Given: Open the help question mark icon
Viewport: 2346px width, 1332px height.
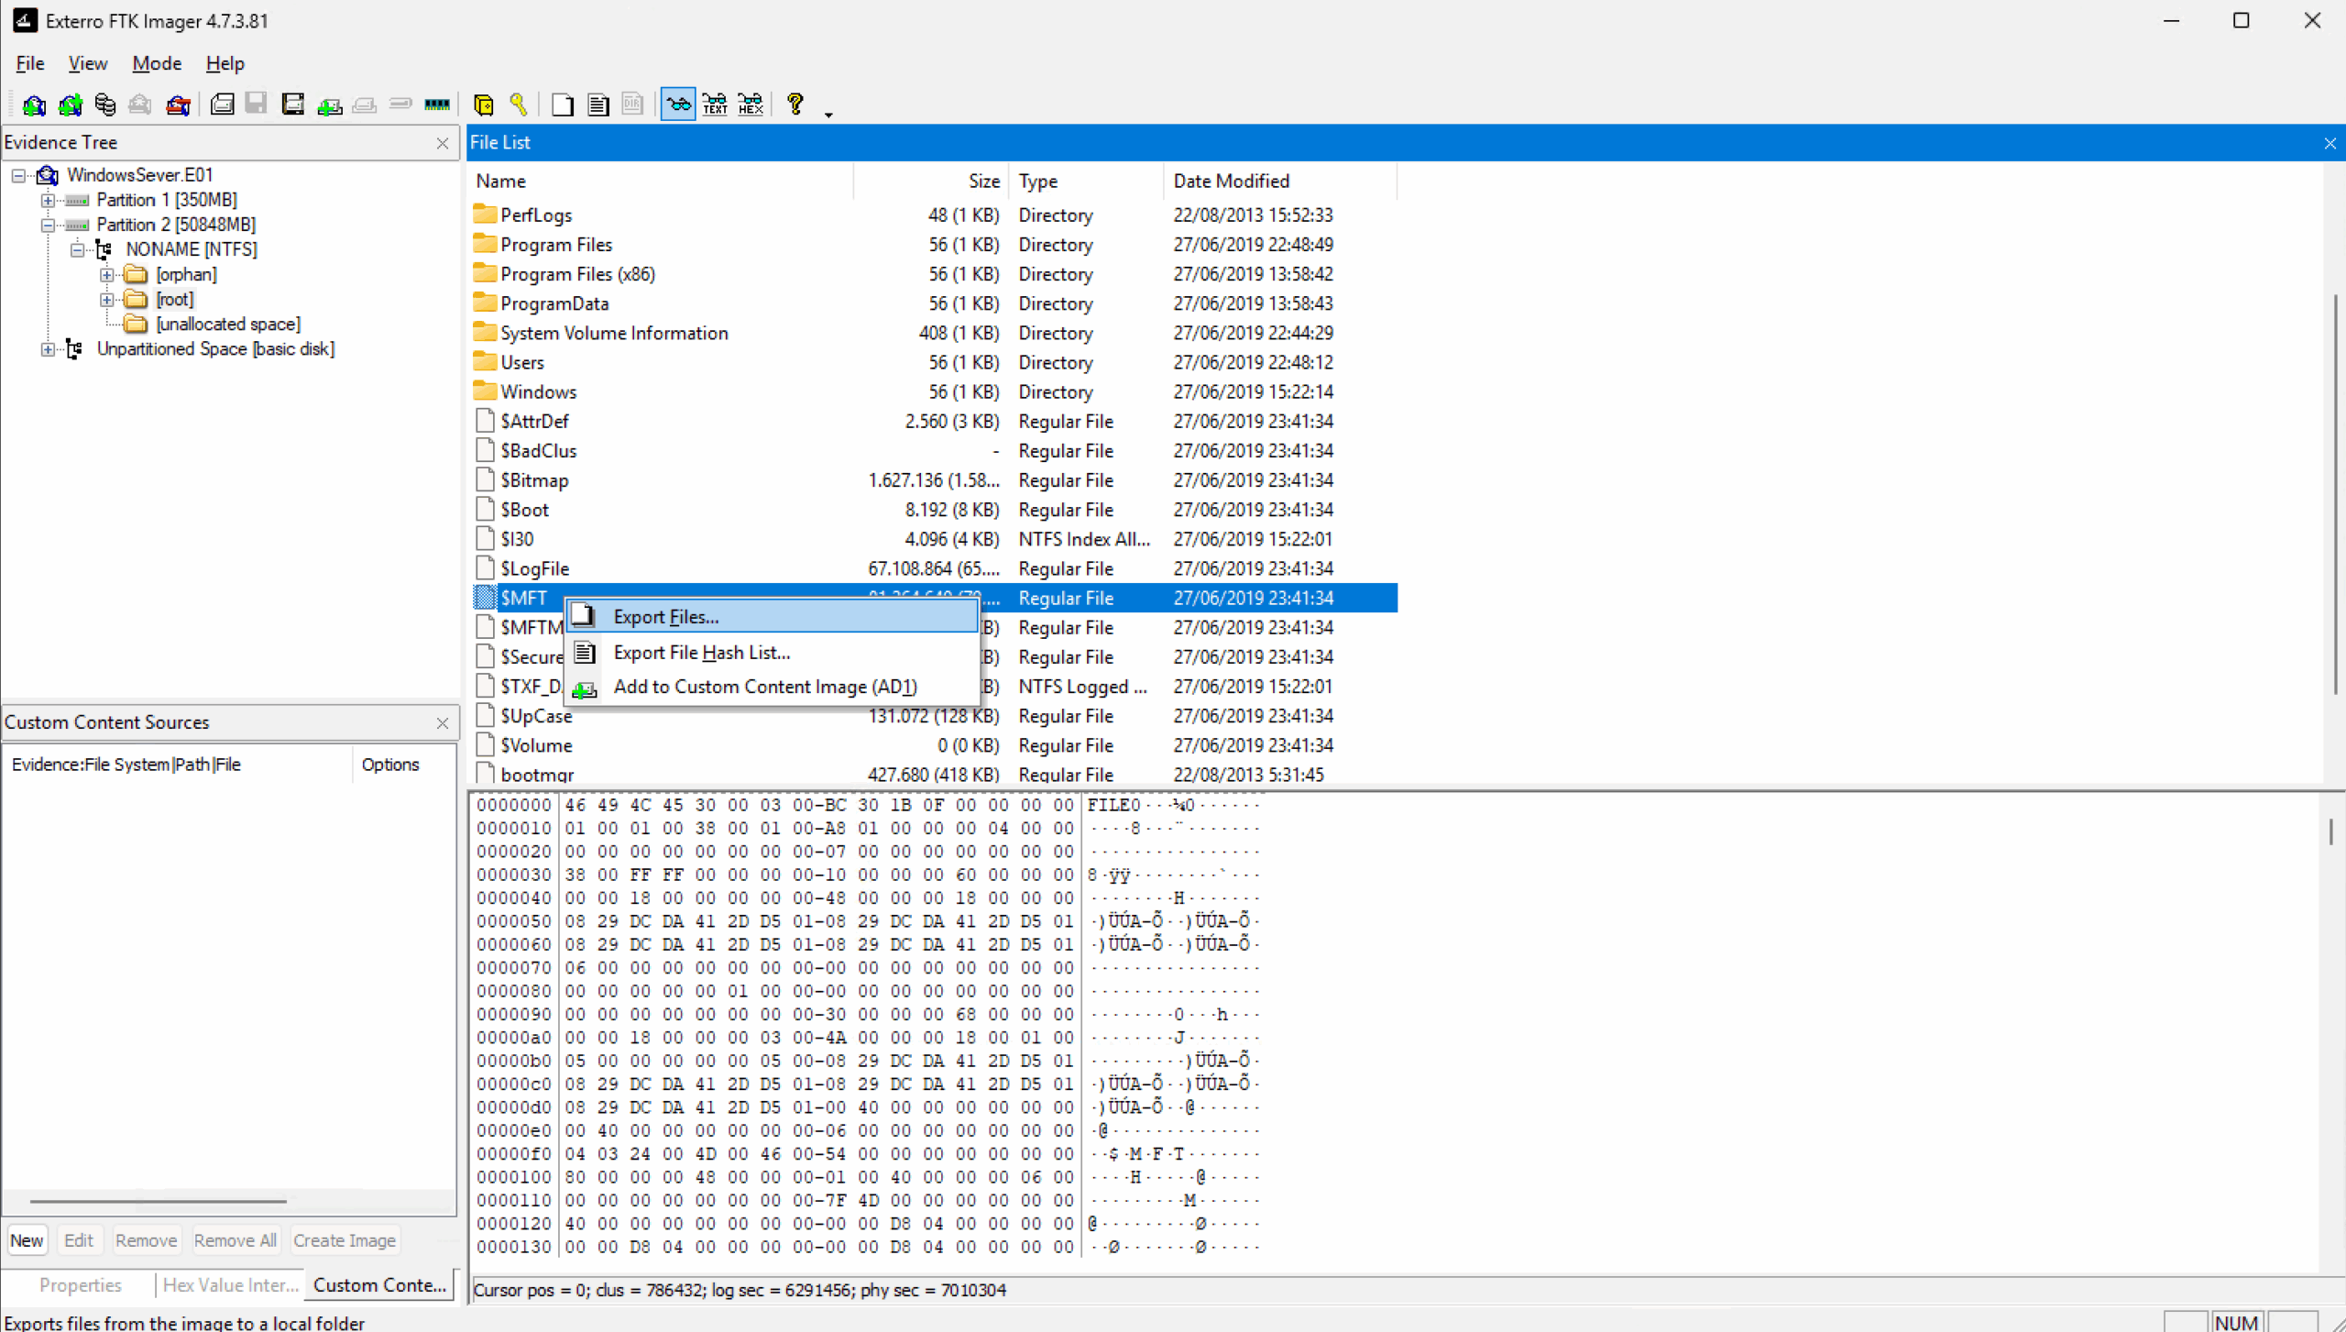Looking at the screenshot, I should (795, 105).
